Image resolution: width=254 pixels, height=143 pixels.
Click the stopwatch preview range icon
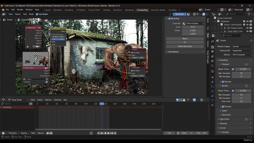(x=178, y=133)
